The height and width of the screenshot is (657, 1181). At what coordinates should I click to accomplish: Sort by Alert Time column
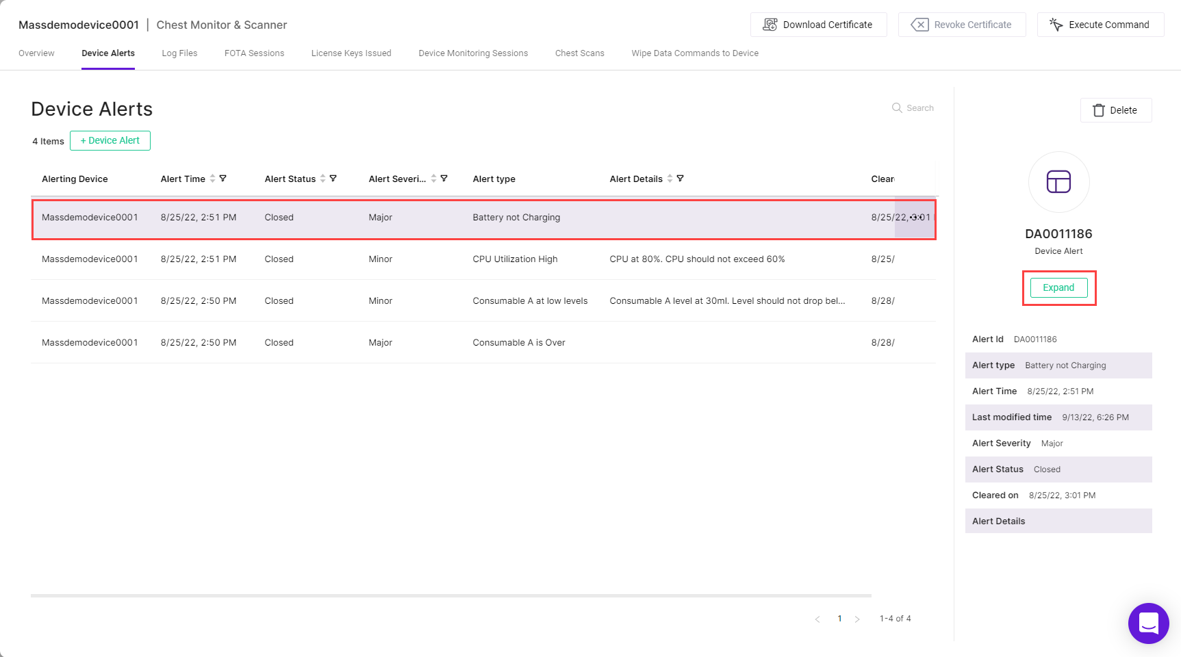point(212,179)
